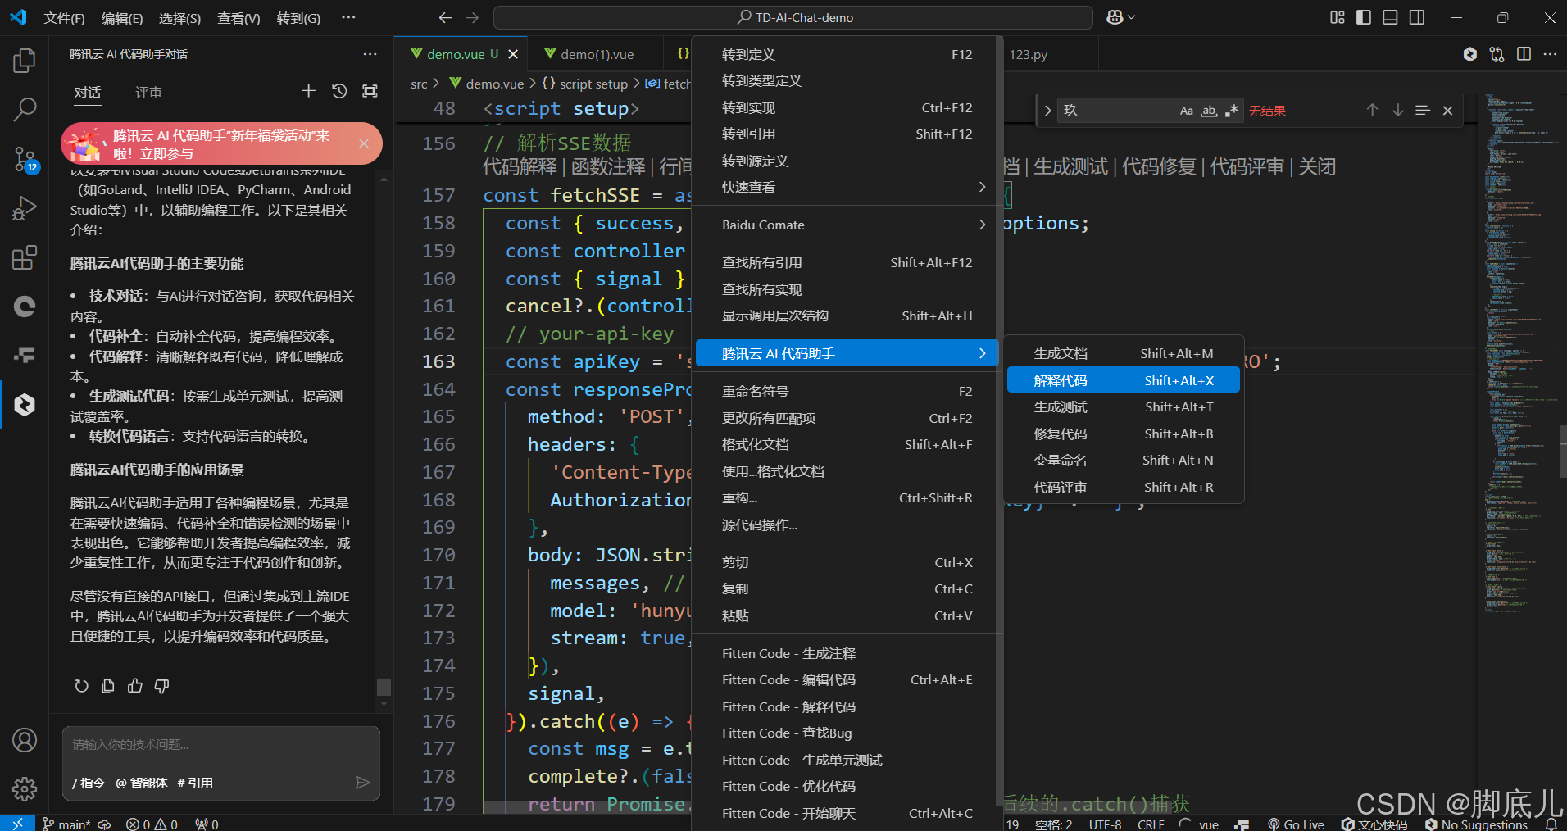Select 转到定义 in the context menu

click(847, 54)
